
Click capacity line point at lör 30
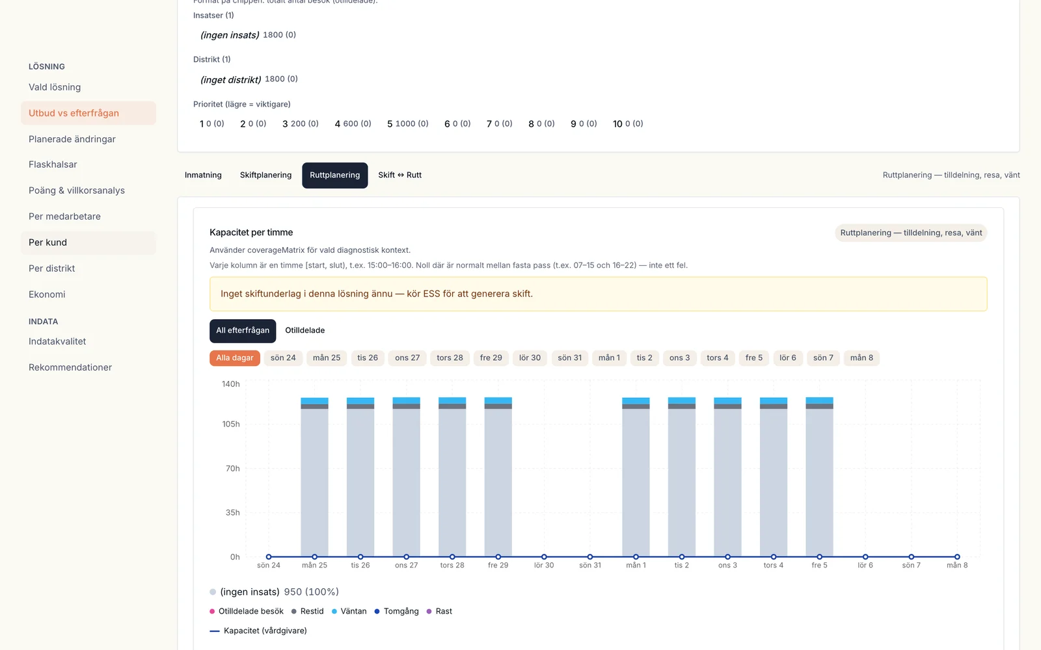(x=544, y=557)
